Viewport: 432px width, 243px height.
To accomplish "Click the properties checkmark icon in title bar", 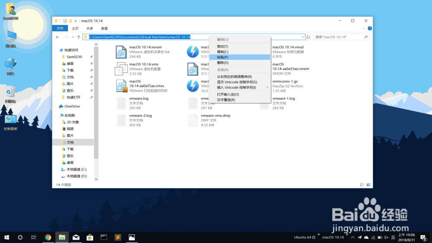I will (65, 21).
